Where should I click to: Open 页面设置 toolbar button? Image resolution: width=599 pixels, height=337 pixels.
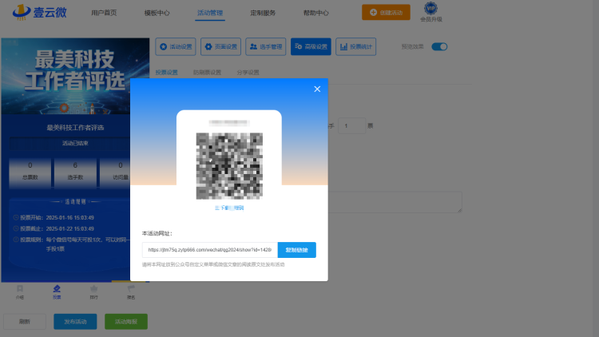click(x=220, y=46)
